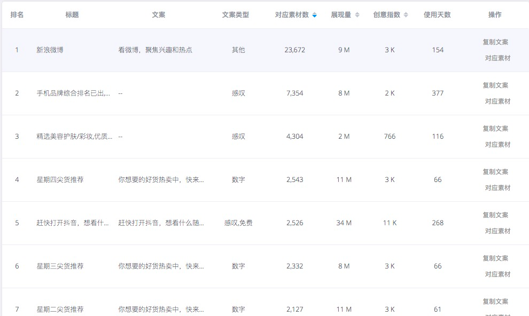
Task: Click the 标题 column header
Action: tap(72, 15)
